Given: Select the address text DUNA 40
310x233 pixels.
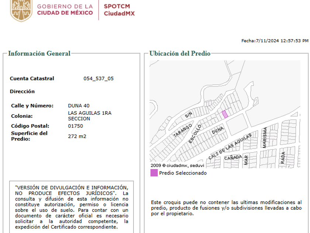Looking at the screenshot, I should (x=79, y=106).
